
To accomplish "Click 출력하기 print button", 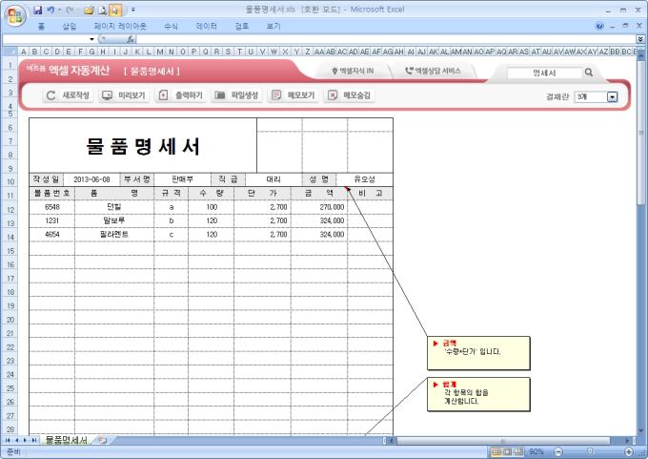I will point(181,95).
